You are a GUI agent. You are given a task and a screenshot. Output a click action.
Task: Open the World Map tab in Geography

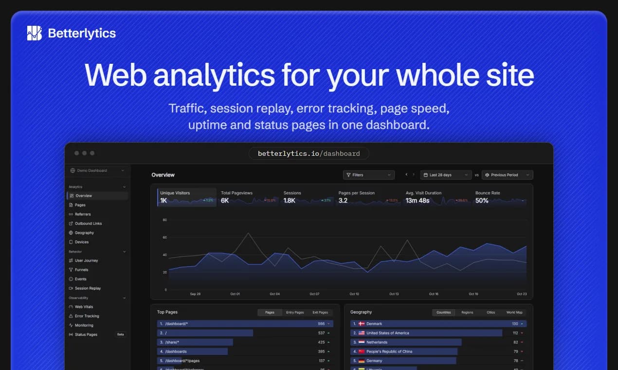[514, 313]
